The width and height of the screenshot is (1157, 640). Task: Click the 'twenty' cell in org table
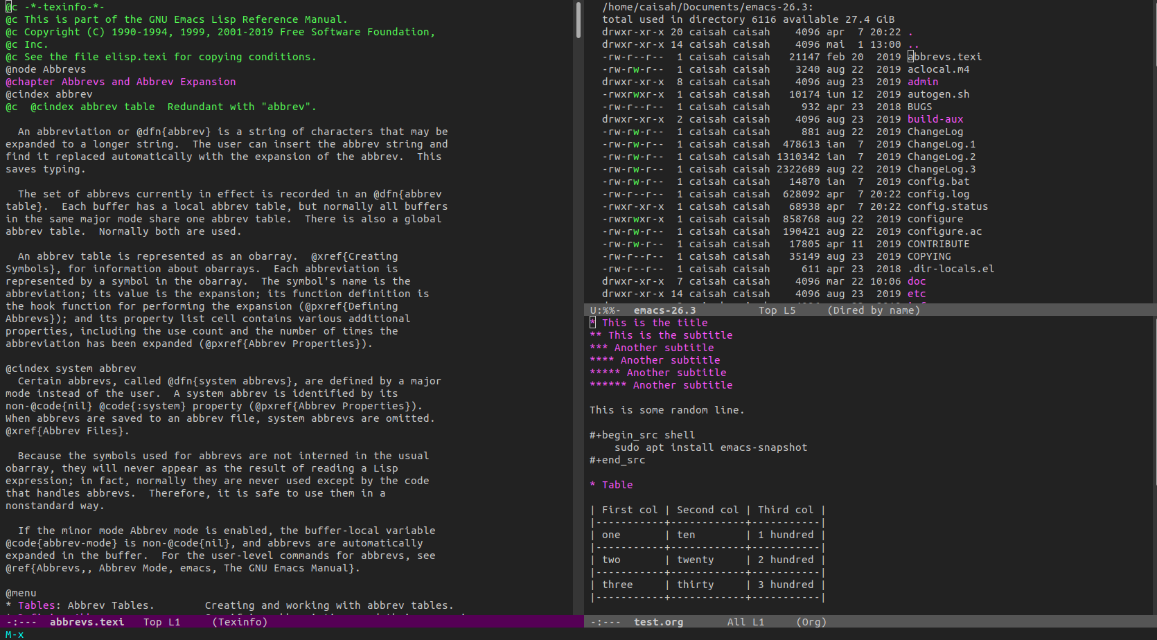tap(695, 560)
